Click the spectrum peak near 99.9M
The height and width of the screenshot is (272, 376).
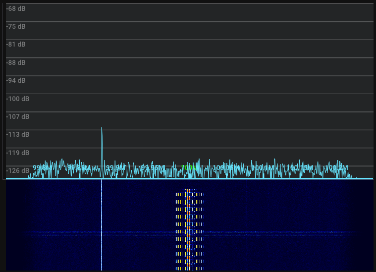102,153
